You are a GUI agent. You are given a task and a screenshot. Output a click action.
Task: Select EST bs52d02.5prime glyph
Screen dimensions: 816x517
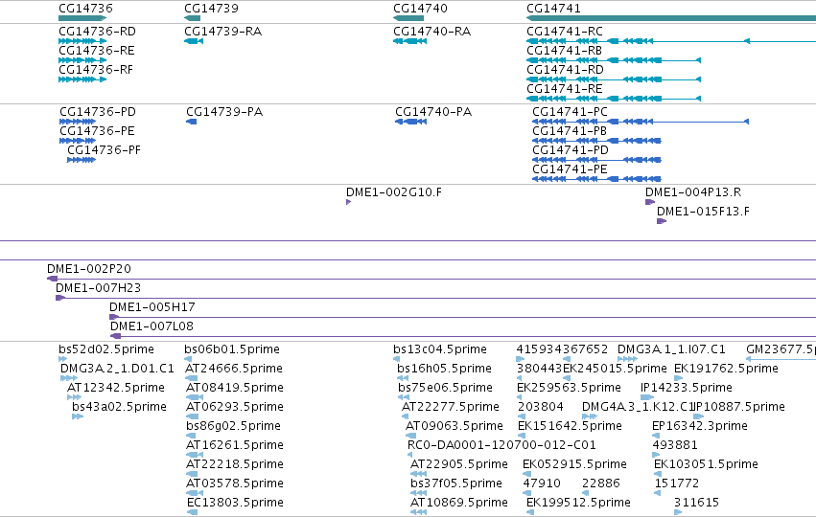click(x=62, y=359)
